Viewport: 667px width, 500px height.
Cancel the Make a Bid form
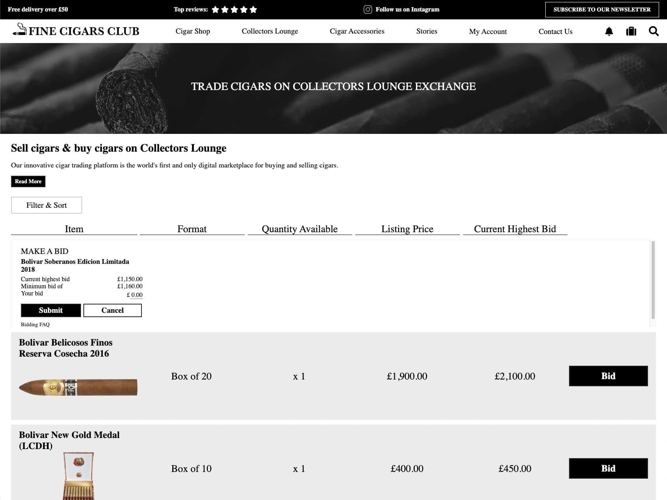pyautogui.click(x=112, y=310)
